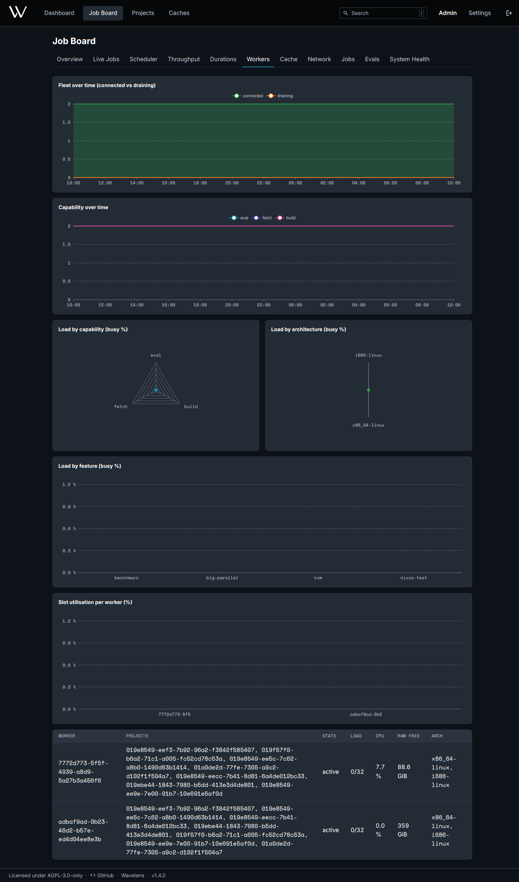Click the logout icon in the header
This screenshot has height=882, width=519.
click(509, 13)
